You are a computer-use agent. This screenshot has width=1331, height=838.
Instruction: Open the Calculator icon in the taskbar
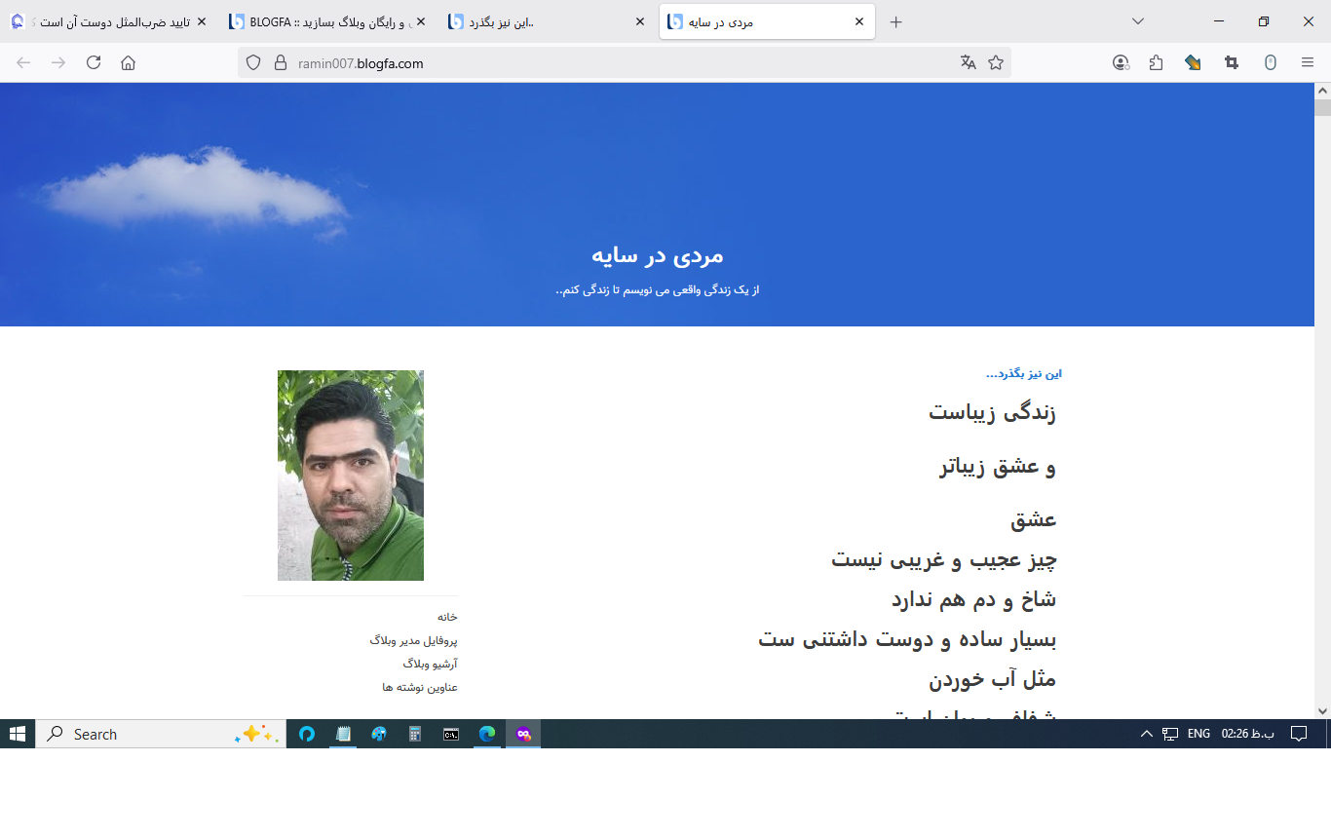click(x=415, y=734)
